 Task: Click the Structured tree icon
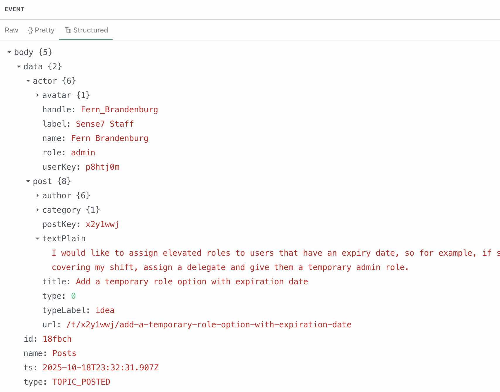pos(68,30)
